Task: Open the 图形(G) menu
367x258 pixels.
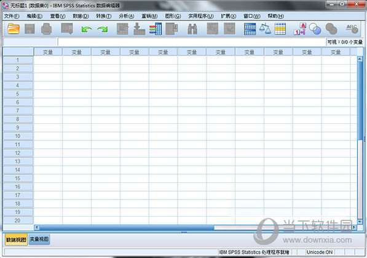Action: click(x=173, y=16)
